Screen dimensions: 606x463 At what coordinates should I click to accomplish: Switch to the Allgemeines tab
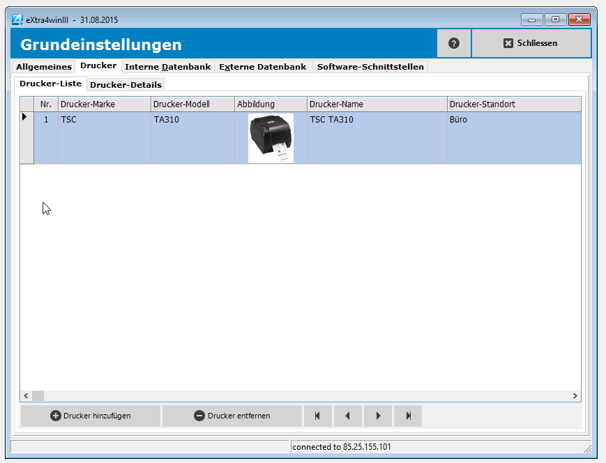click(43, 66)
